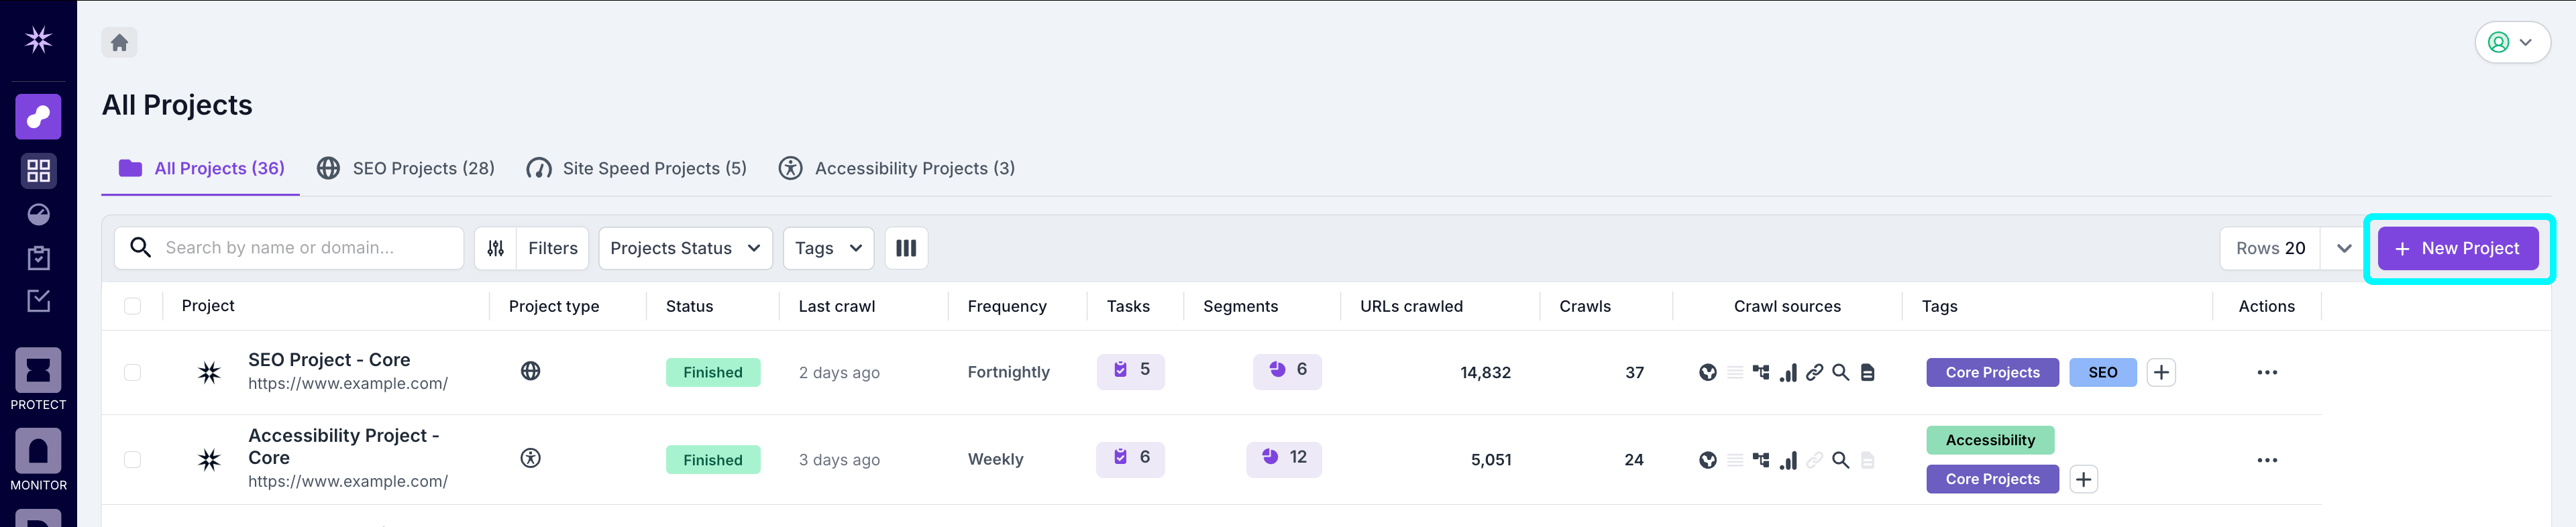Select the analytics crawl source icon on Accessibility Project row
The image size is (2576, 527).
[x=1788, y=460]
